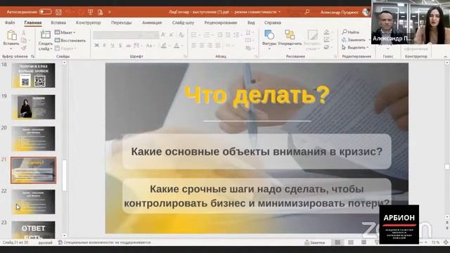The width and height of the screenshot is (450, 253).
Task: Open the Упорядочить arrange menu
Action: click(290, 39)
